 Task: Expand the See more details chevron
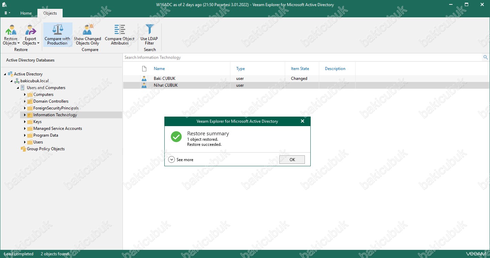171,159
